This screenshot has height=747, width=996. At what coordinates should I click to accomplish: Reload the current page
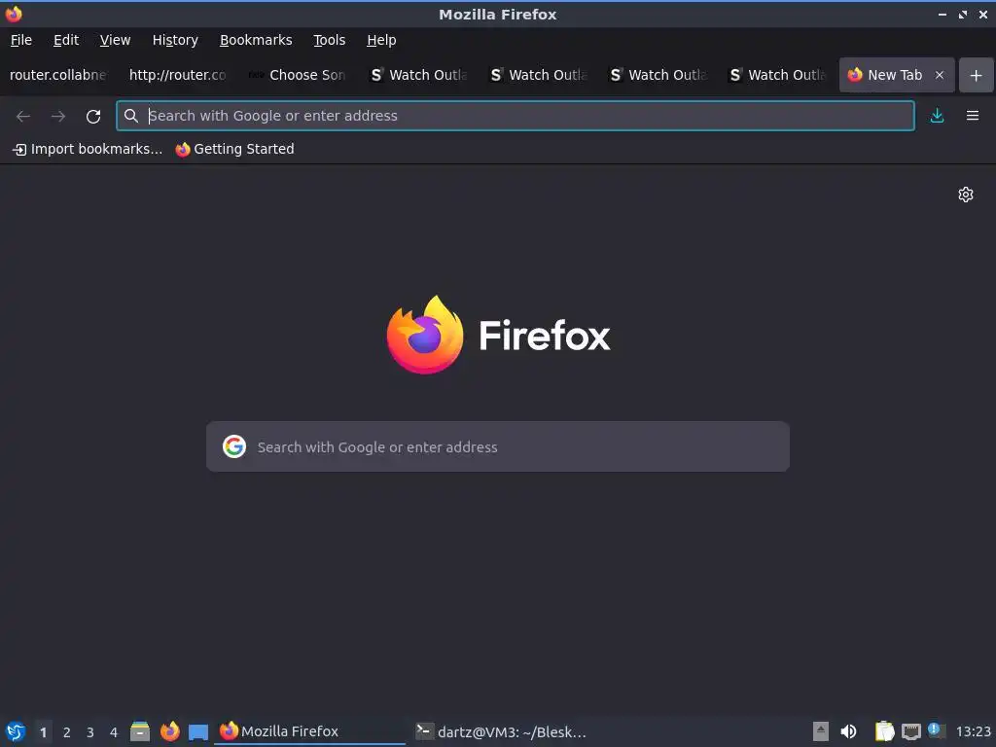[x=93, y=116]
